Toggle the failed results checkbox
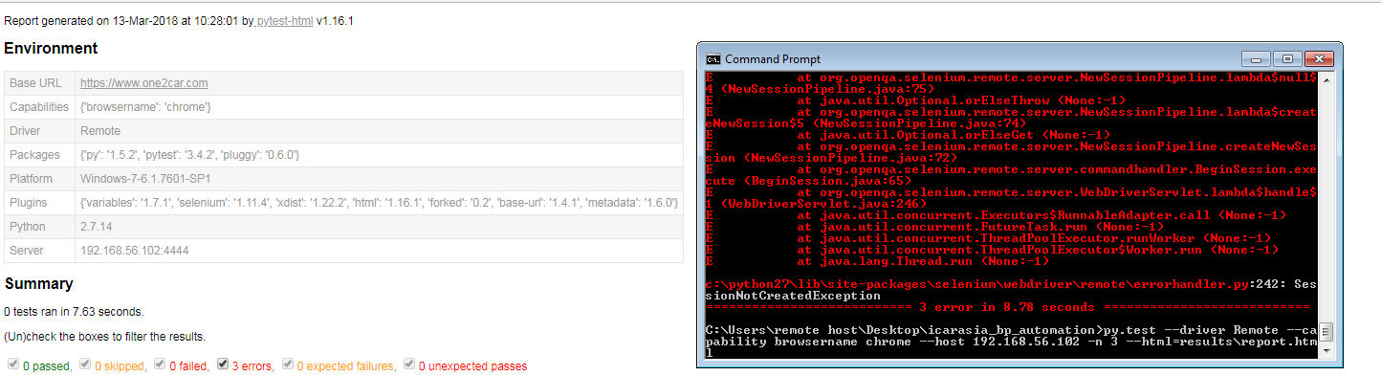The width and height of the screenshot is (1381, 376). click(159, 365)
